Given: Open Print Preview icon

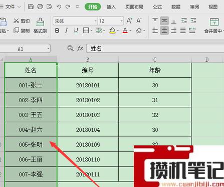Looking at the screenshot, I should (49, 7).
